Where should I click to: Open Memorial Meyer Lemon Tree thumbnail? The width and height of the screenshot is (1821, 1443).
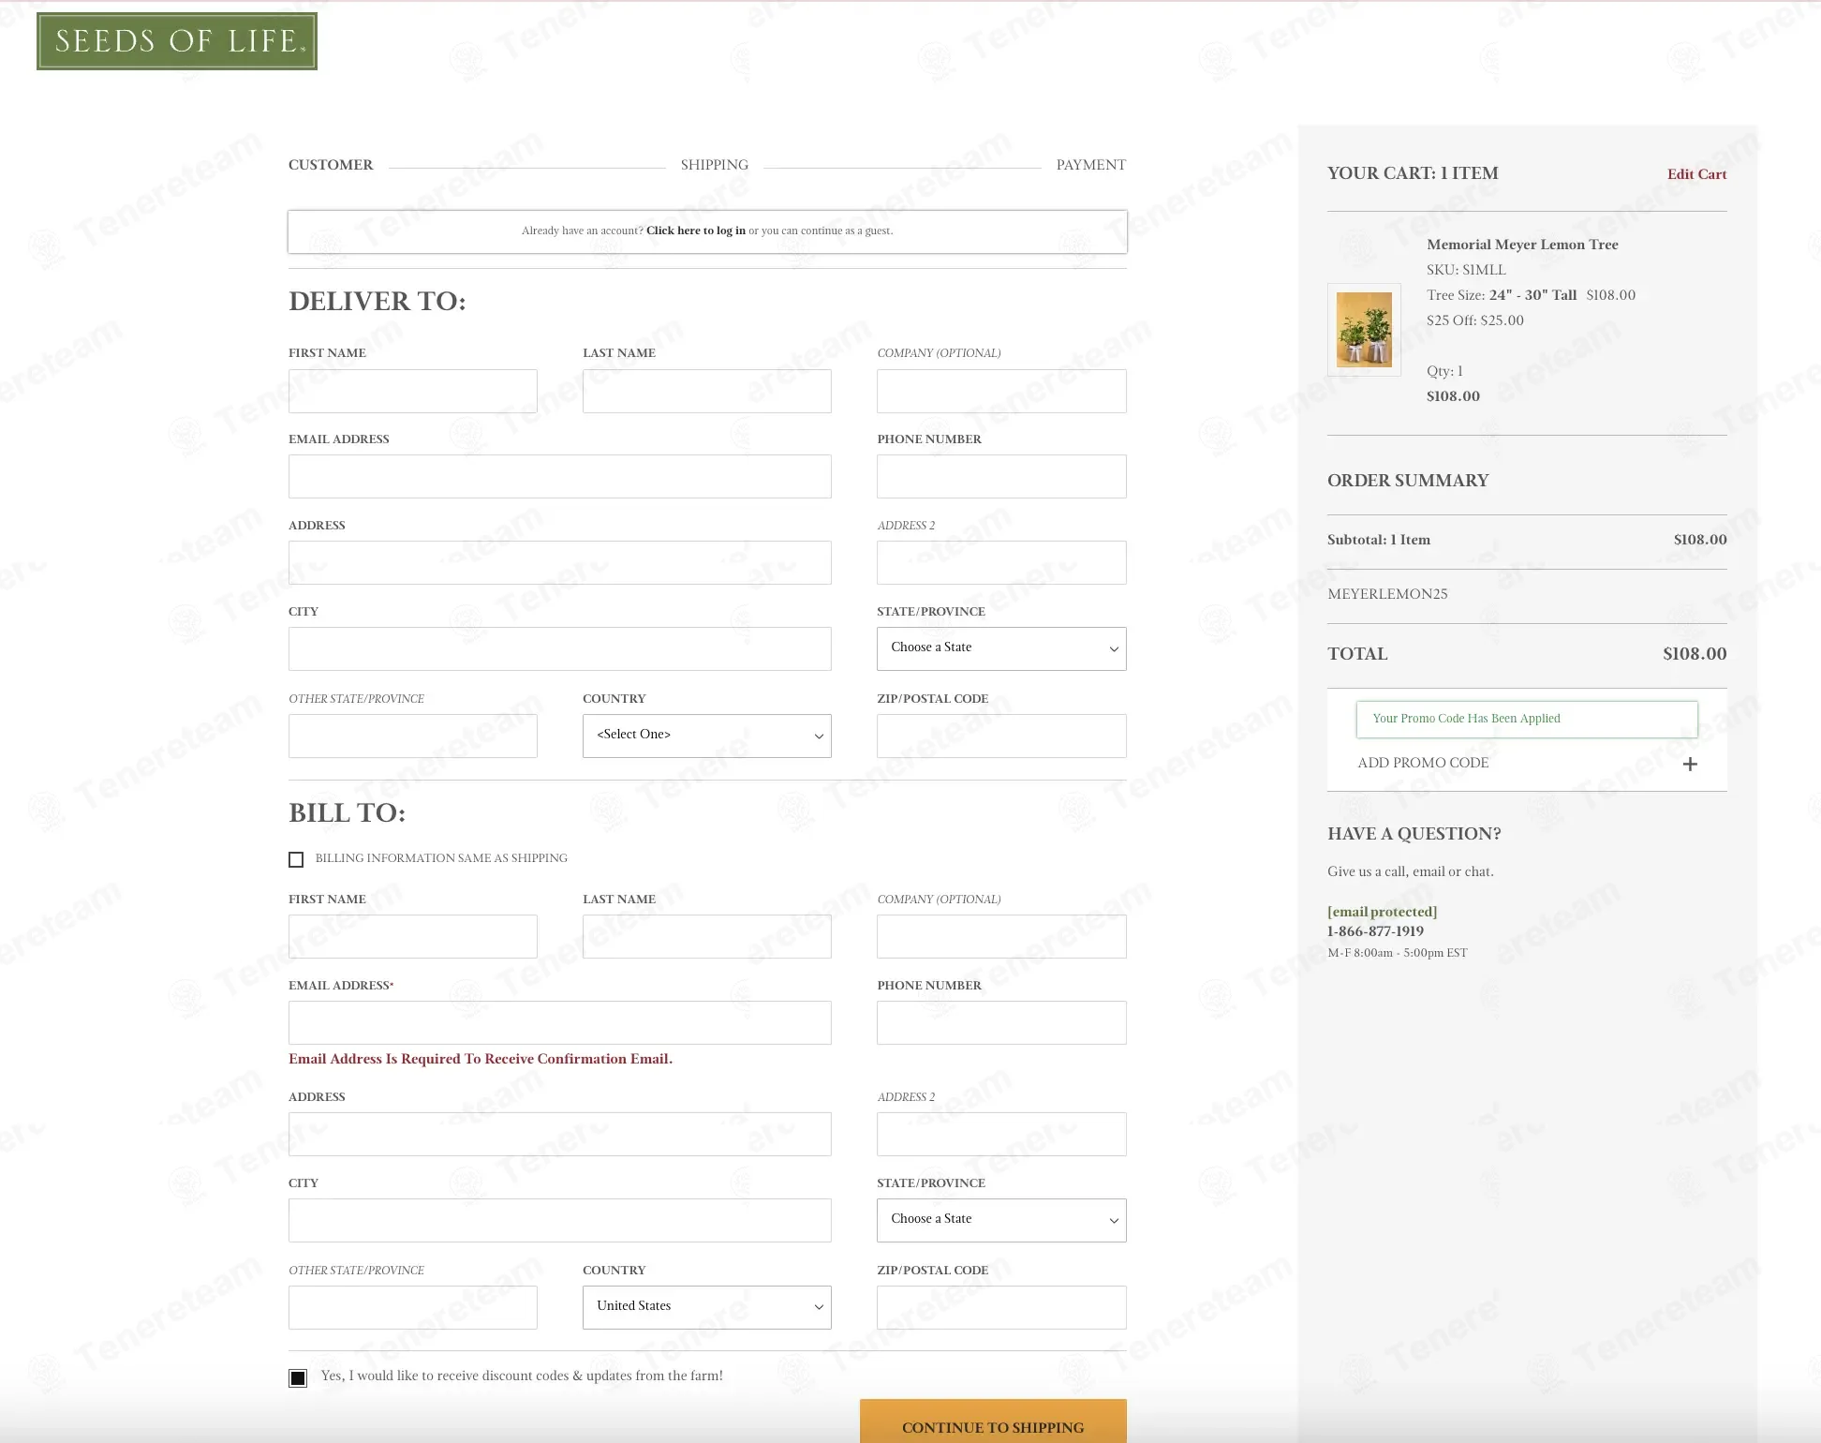point(1364,330)
